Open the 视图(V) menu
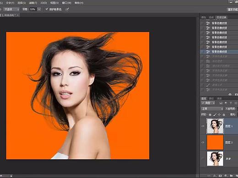Image resolution: width=238 pixels, height=178 pixels. pyautogui.click(x=54, y=3)
